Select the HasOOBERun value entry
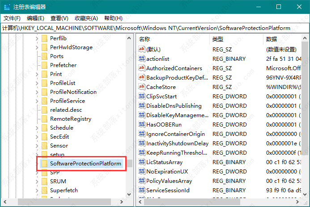310x207 pixels. 164,124
